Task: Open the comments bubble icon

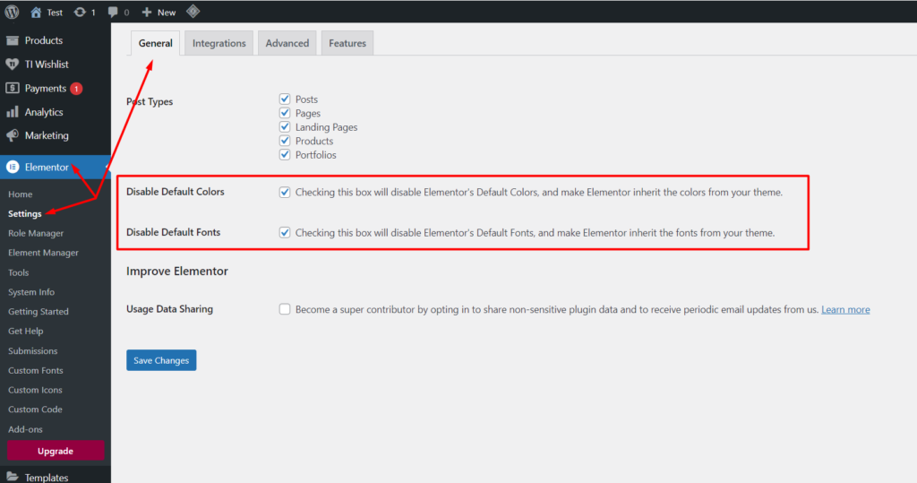Action: click(x=114, y=13)
